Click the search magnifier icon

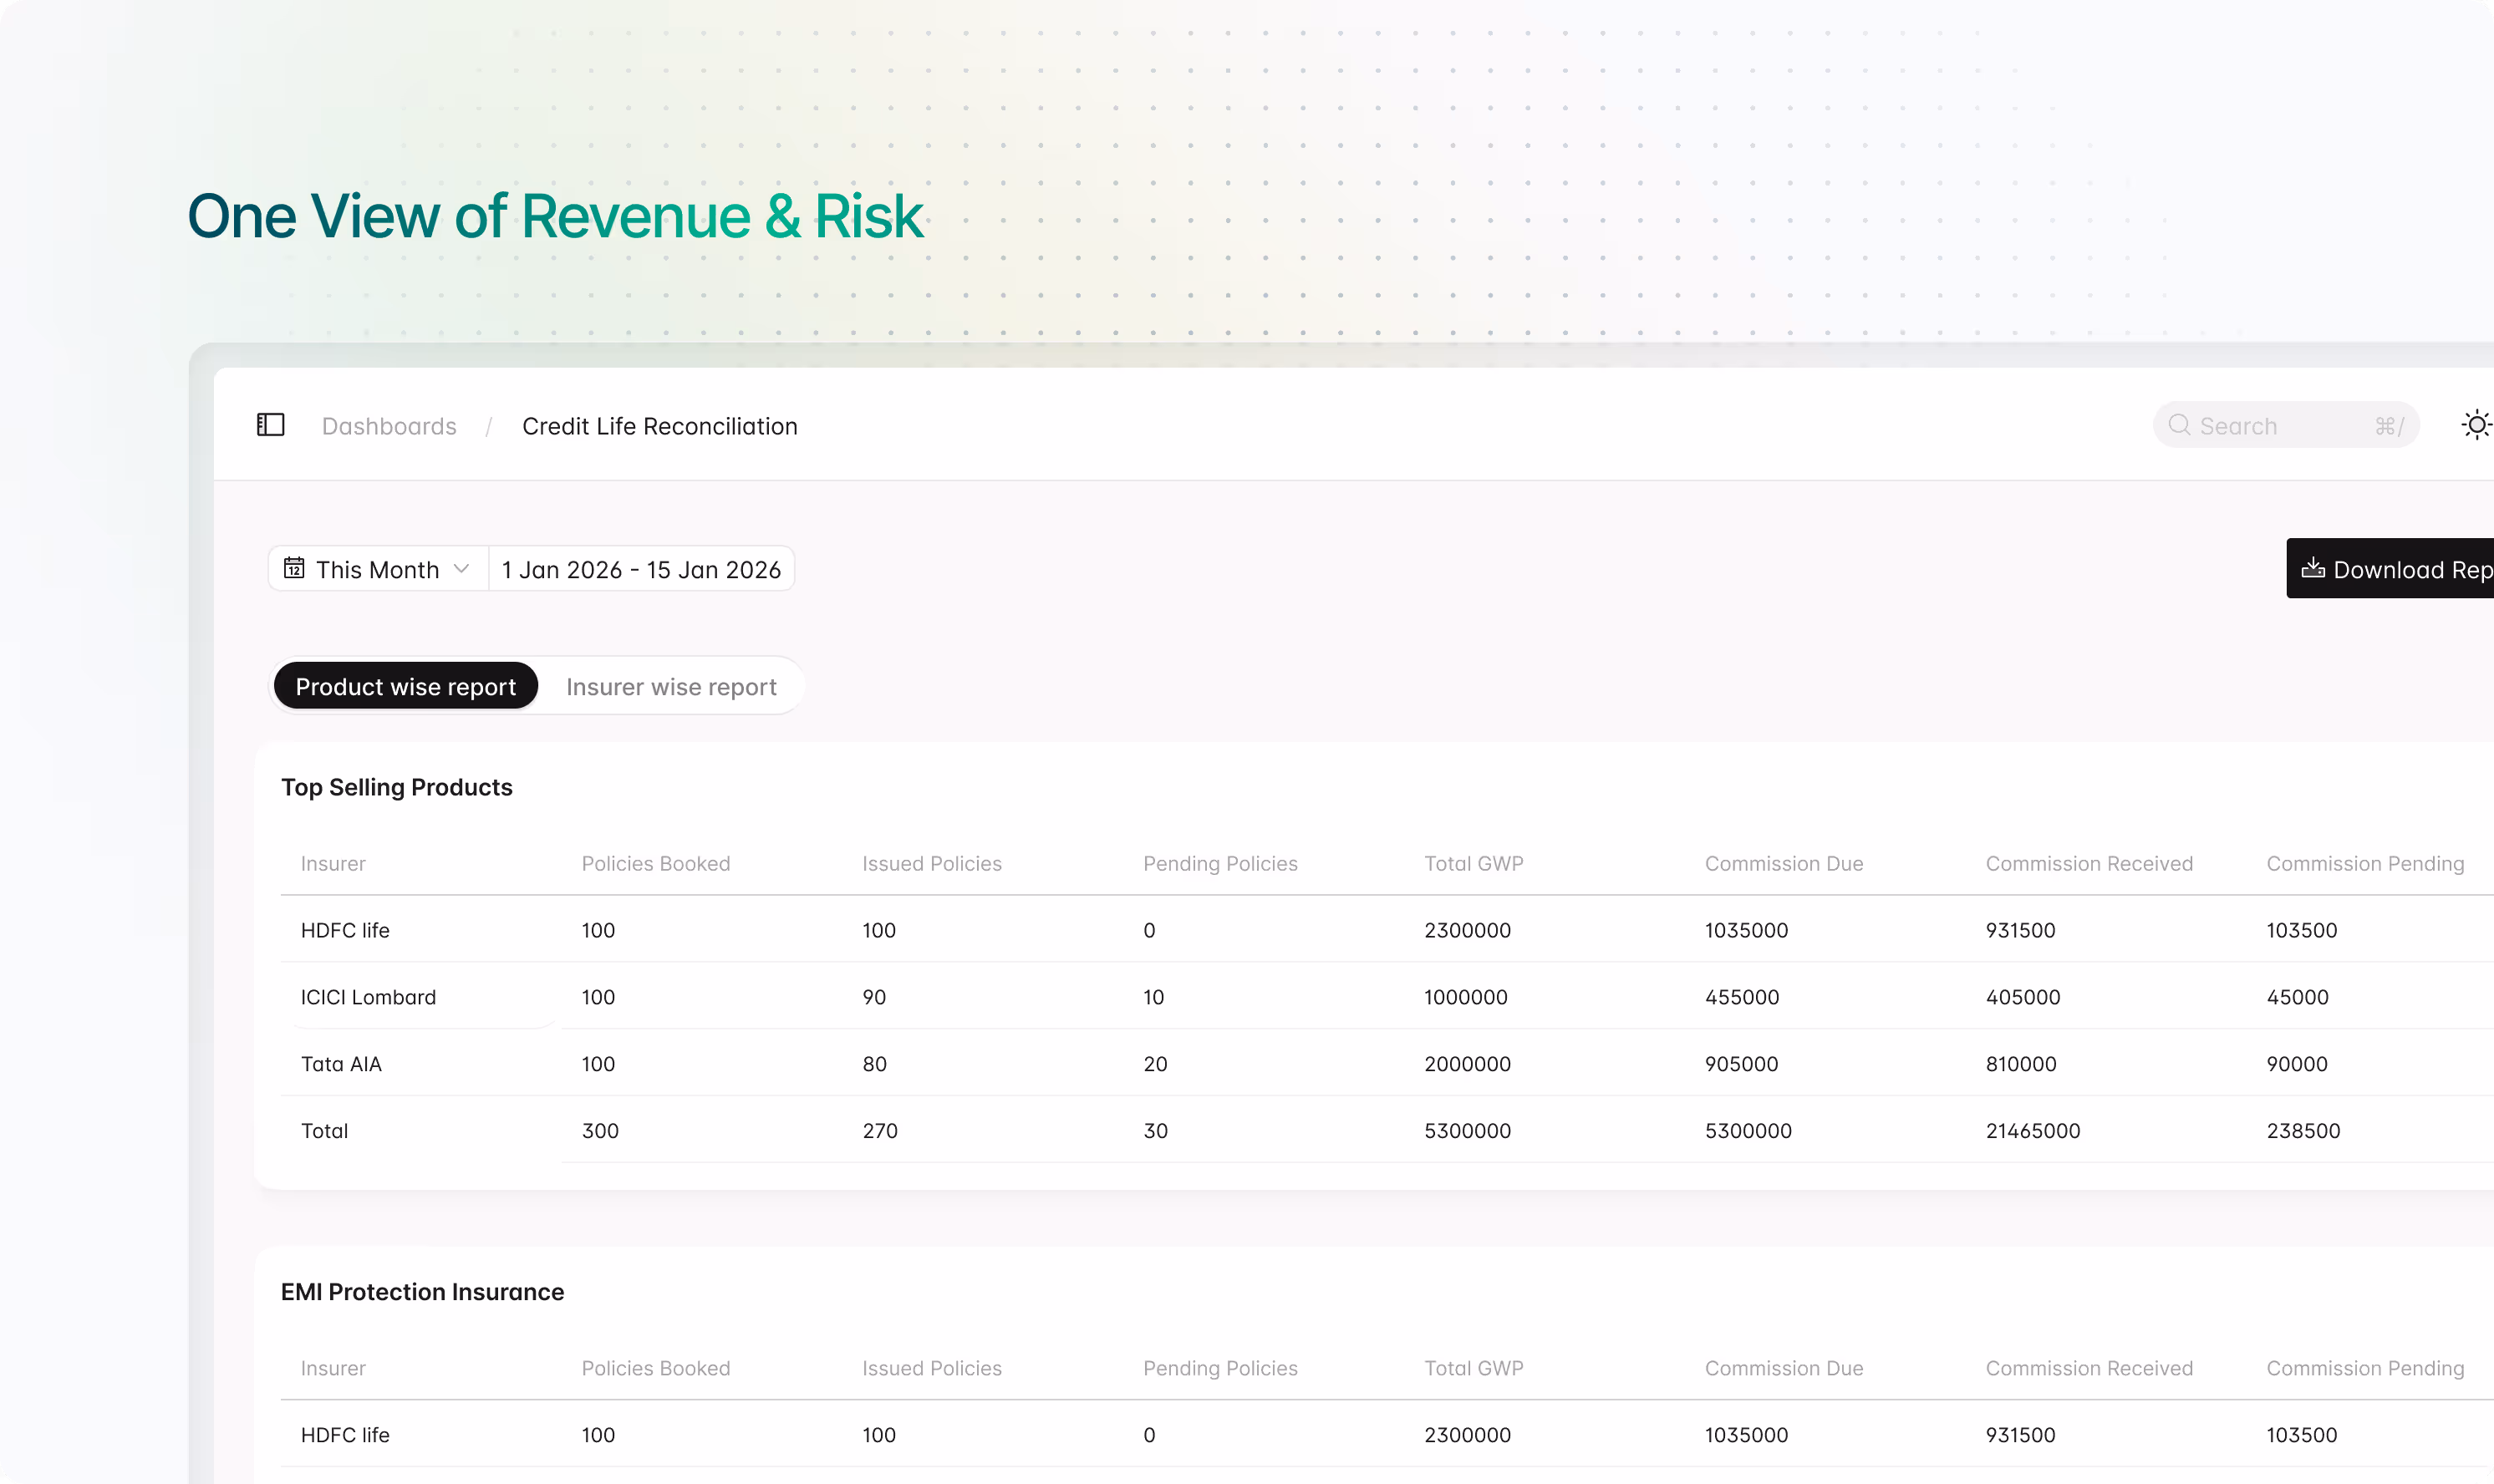[2179, 425]
